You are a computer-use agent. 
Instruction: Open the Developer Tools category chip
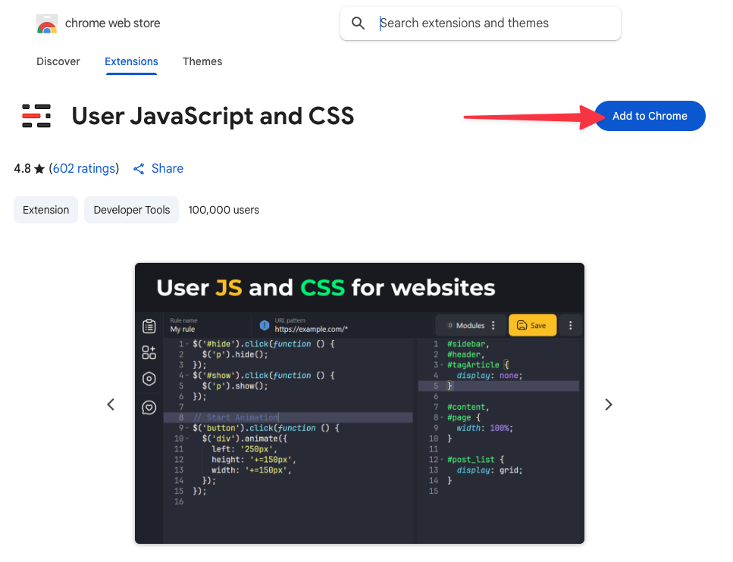pos(131,210)
